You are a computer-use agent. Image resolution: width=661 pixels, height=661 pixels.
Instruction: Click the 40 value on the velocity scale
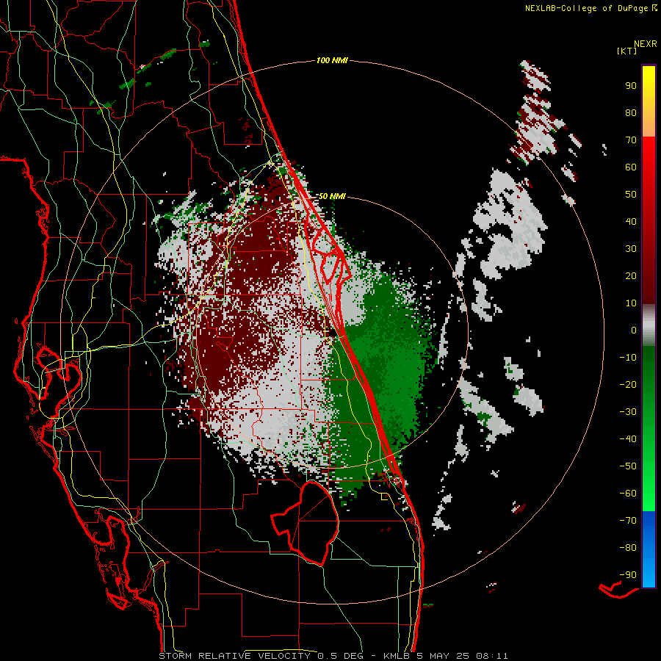pos(631,222)
